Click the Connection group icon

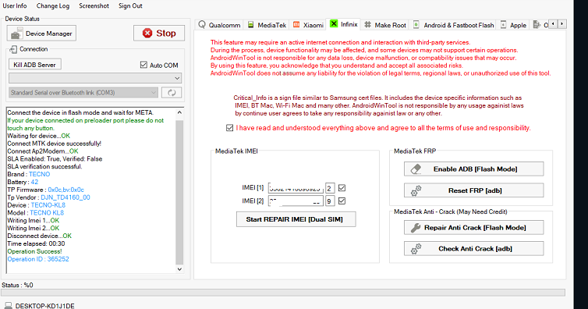13,49
